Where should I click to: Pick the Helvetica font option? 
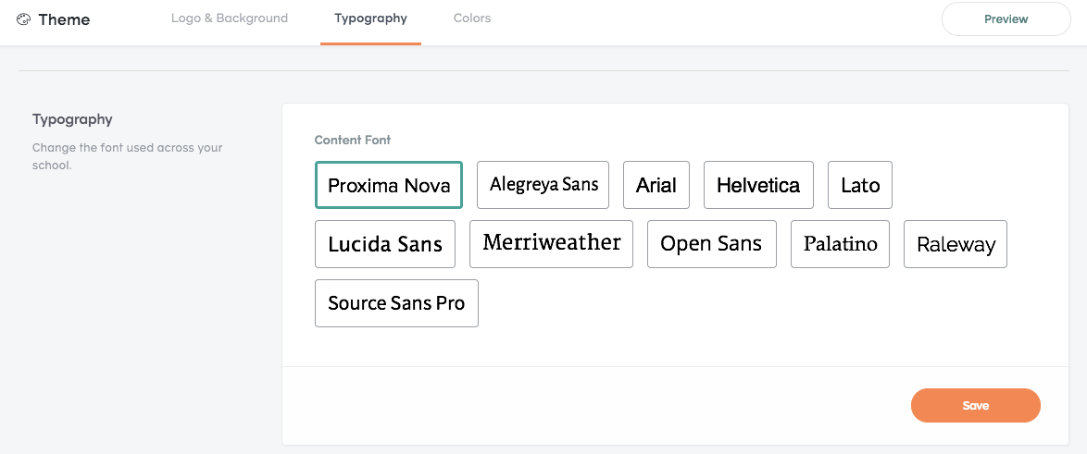click(758, 185)
